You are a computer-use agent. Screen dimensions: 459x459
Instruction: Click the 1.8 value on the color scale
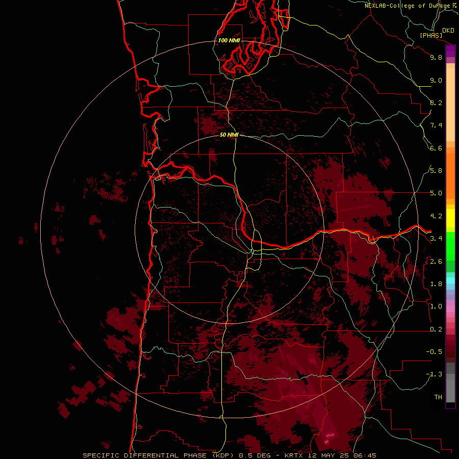coord(436,284)
